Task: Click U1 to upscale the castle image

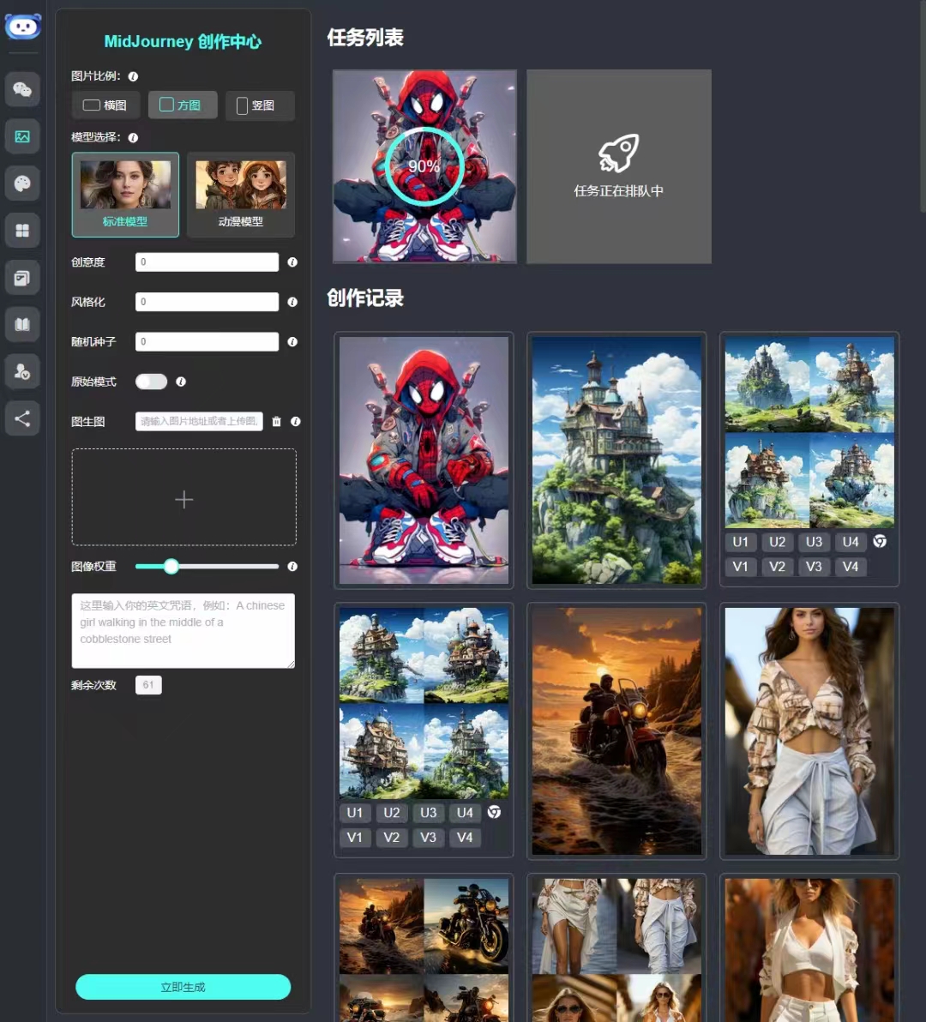Action: 741,542
